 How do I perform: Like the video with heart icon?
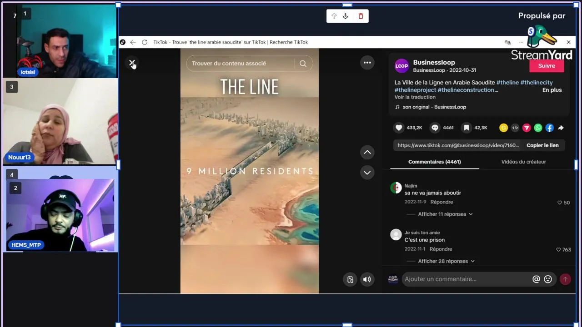(x=399, y=128)
